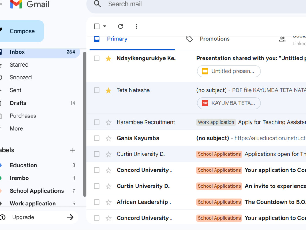Star the Curtin University 'An invite' email
The width and height of the screenshot is (306, 230).
[109, 186]
